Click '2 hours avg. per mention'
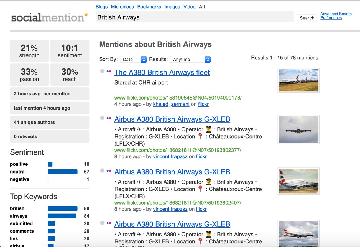 [x=50, y=94]
